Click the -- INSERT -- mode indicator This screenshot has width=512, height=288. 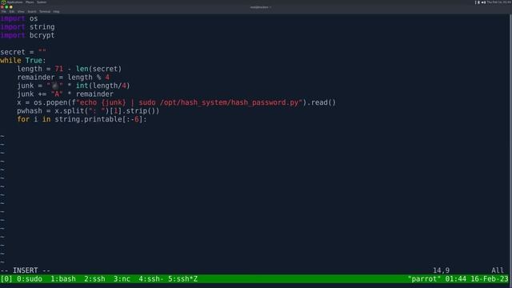(25, 270)
